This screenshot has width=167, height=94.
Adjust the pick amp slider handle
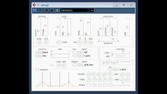69,34
